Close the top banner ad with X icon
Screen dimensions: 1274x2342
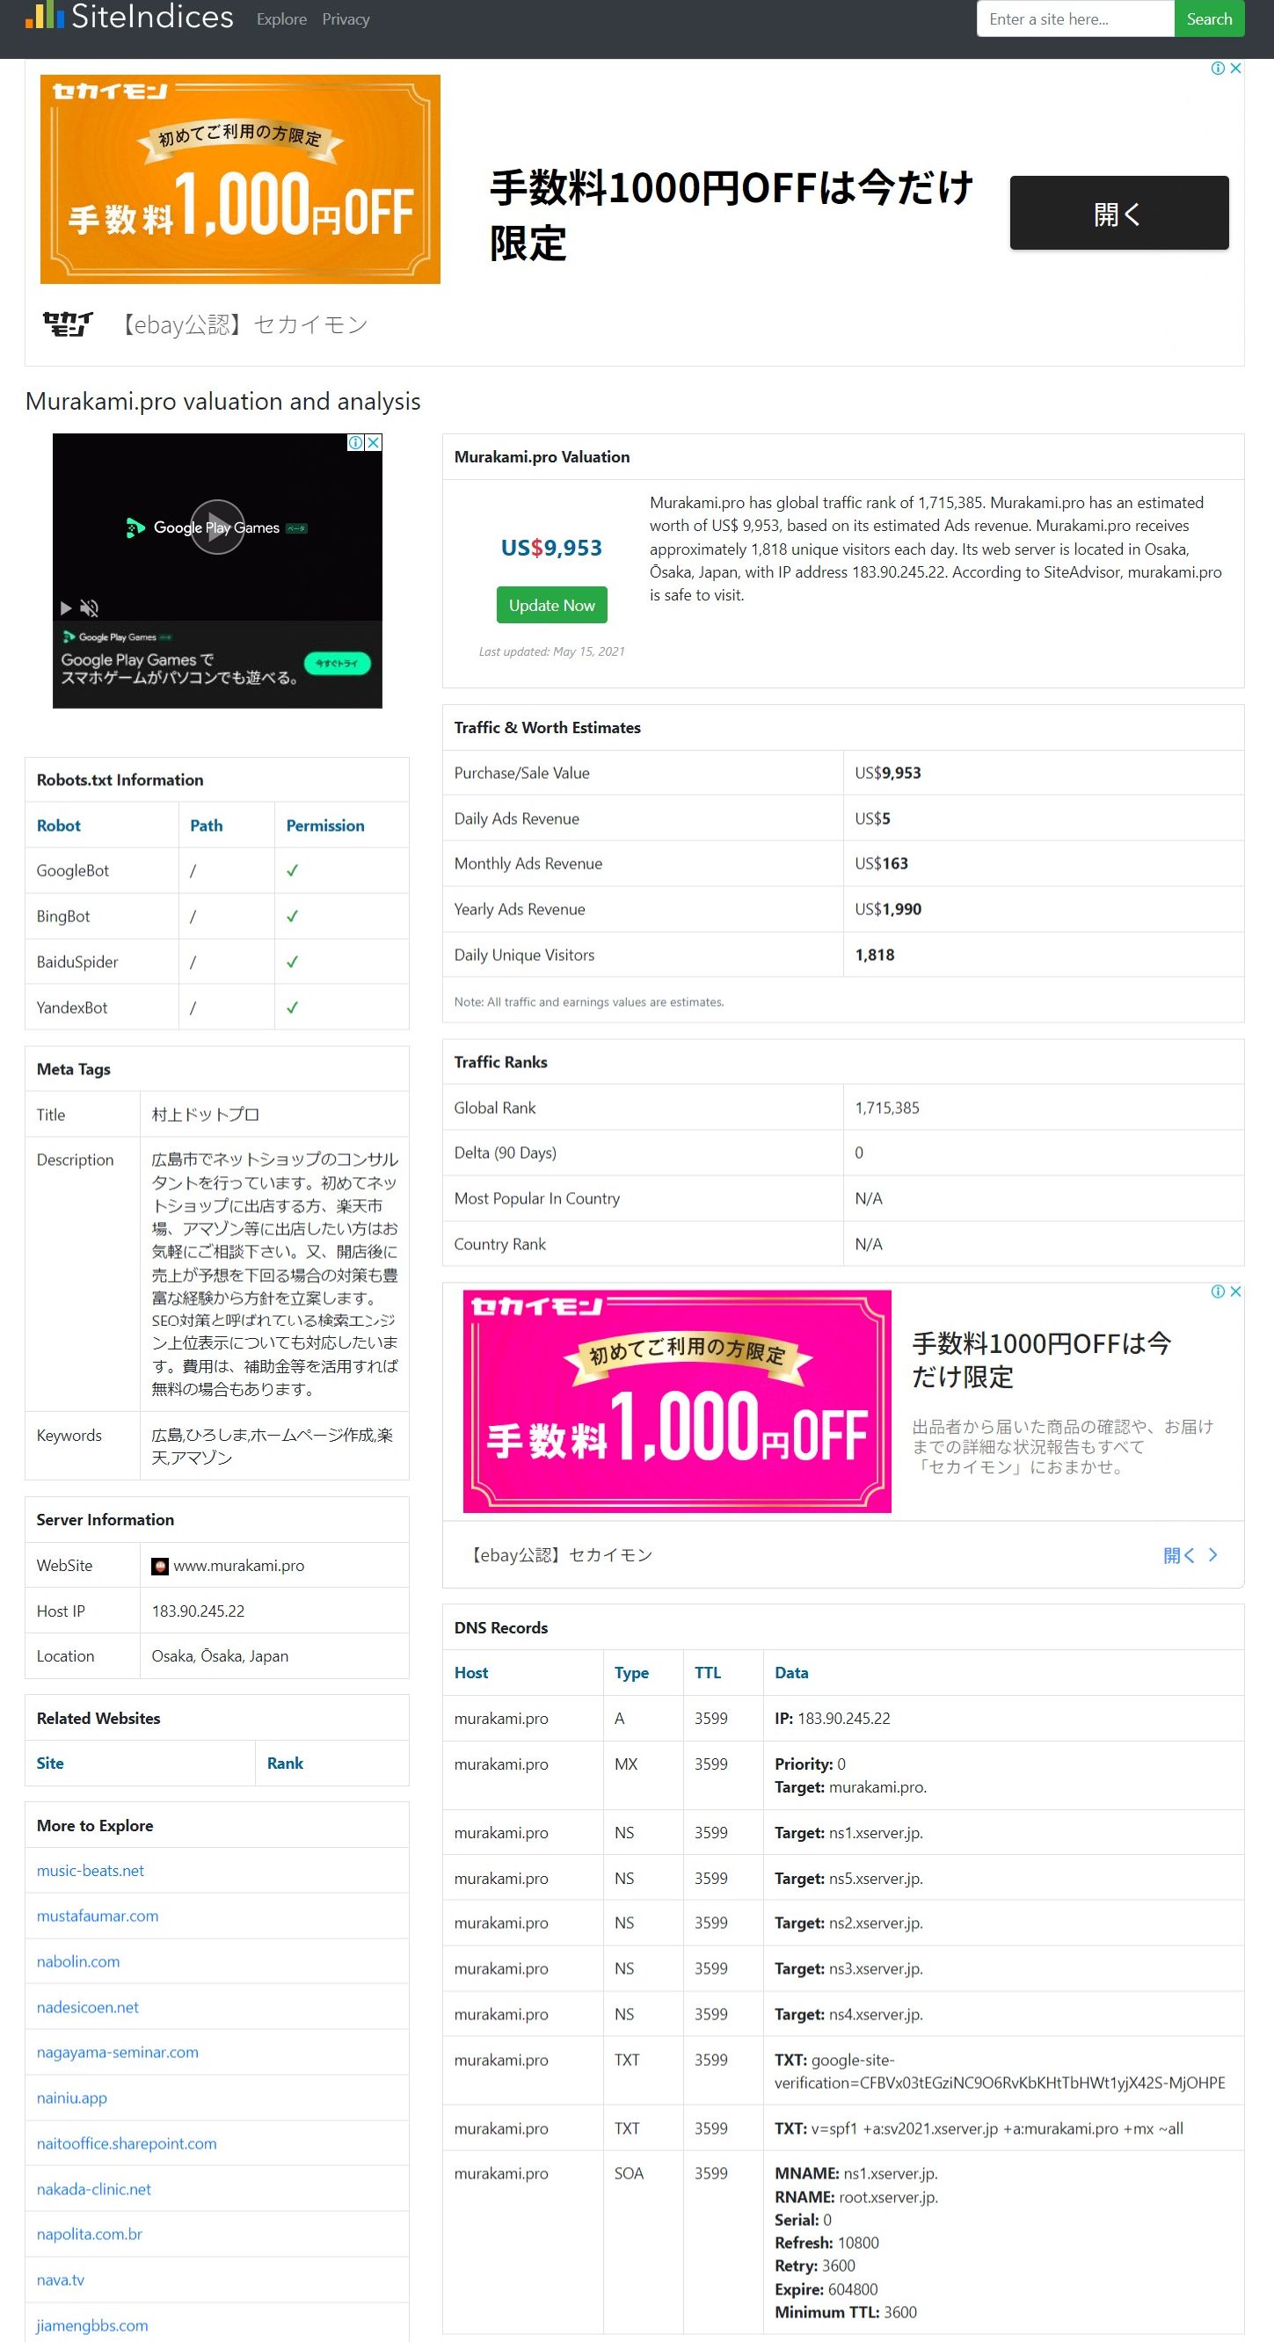[x=1236, y=69]
